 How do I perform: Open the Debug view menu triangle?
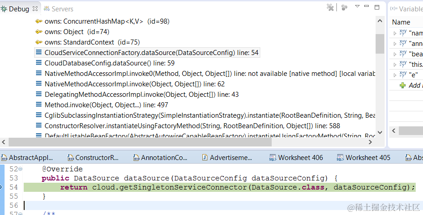[x=357, y=6]
